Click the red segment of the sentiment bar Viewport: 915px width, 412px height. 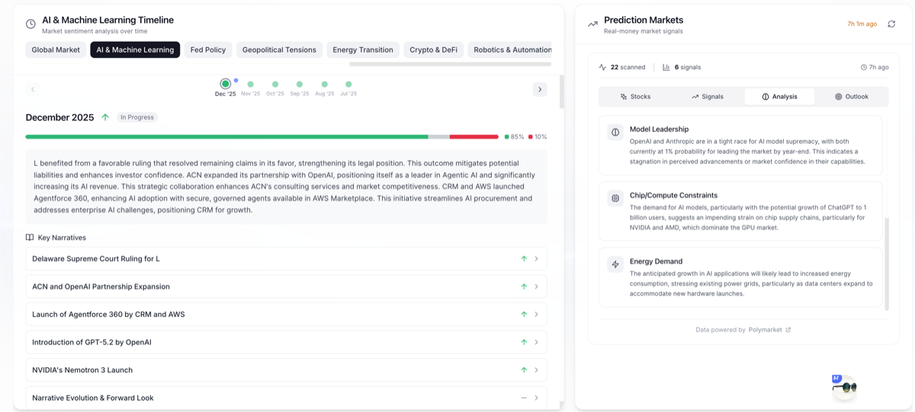(474, 137)
